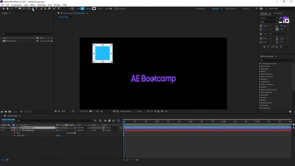This screenshot has height=166, width=295.
Task: Toggle Draft 3D in timeline
Action: pos(100,120)
